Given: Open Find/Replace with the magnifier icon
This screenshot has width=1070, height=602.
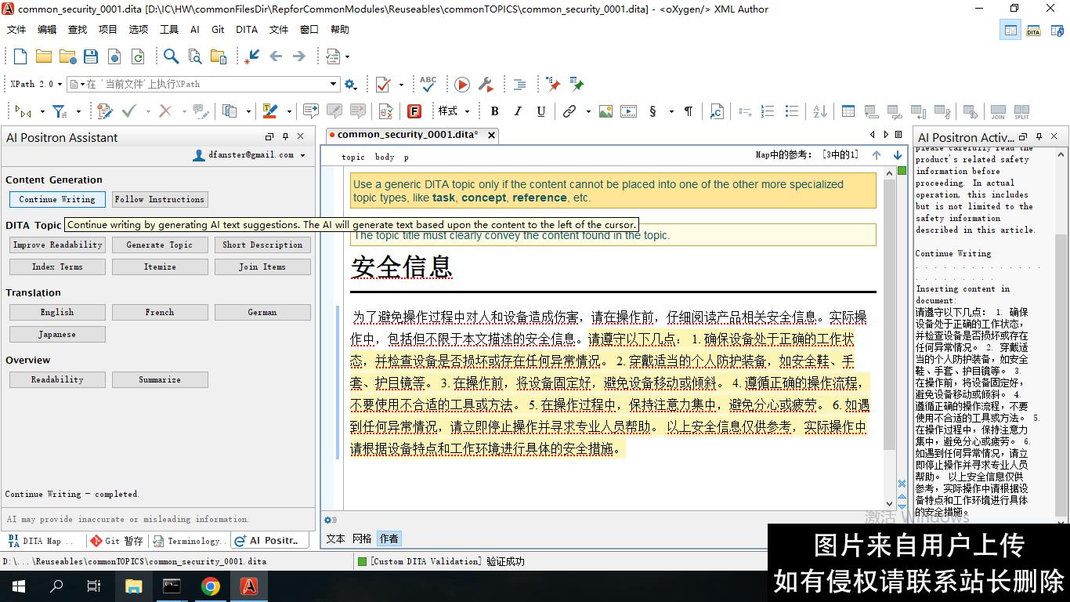Looking at the screenshot, I should point(171,56).
